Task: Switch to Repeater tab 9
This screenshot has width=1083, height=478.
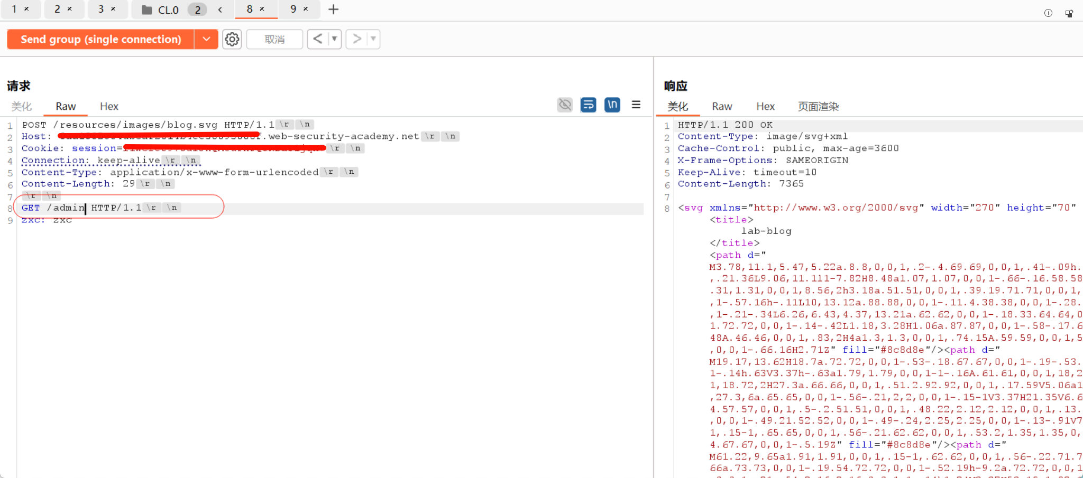Action: coord(293,9)
